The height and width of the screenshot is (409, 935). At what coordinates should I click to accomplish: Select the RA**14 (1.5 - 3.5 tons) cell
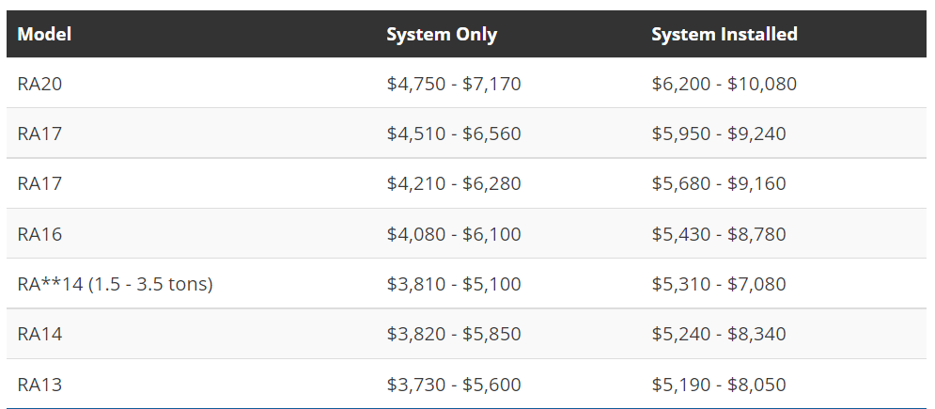click(115, 283)
